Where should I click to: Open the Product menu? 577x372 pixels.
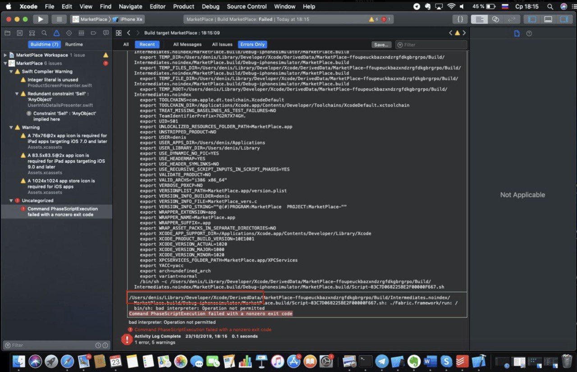(x=184, y=6)
